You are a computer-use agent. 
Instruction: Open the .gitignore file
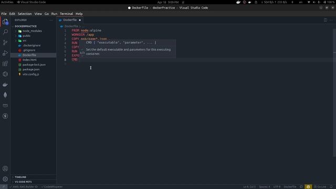pos(29,50)
